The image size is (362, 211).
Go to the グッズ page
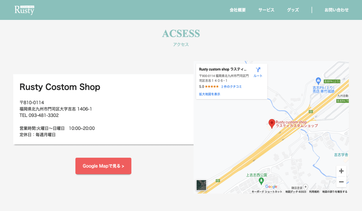pos(293,10)
